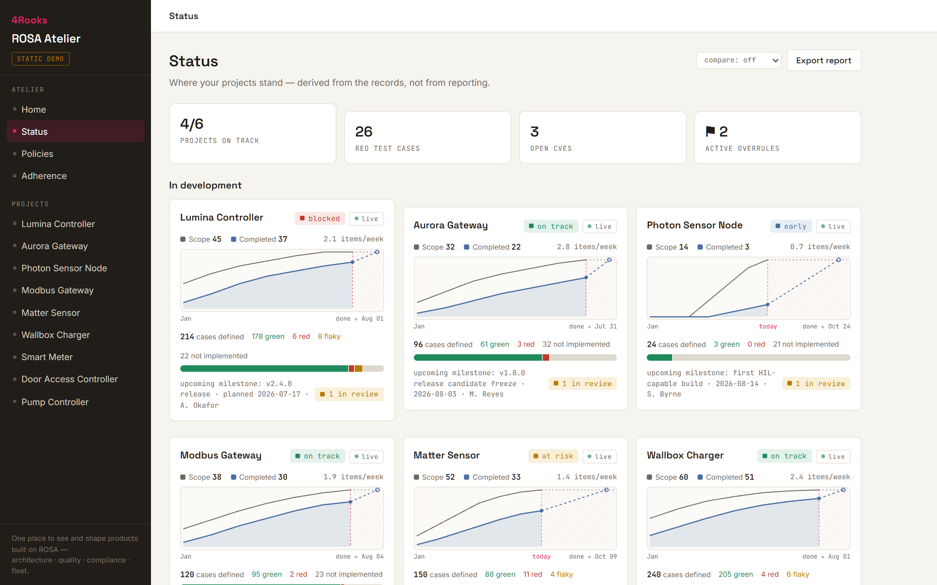
Task: Open Door Access Controller in sidebar
Action: pyautogui.click(x=75, y=379)
